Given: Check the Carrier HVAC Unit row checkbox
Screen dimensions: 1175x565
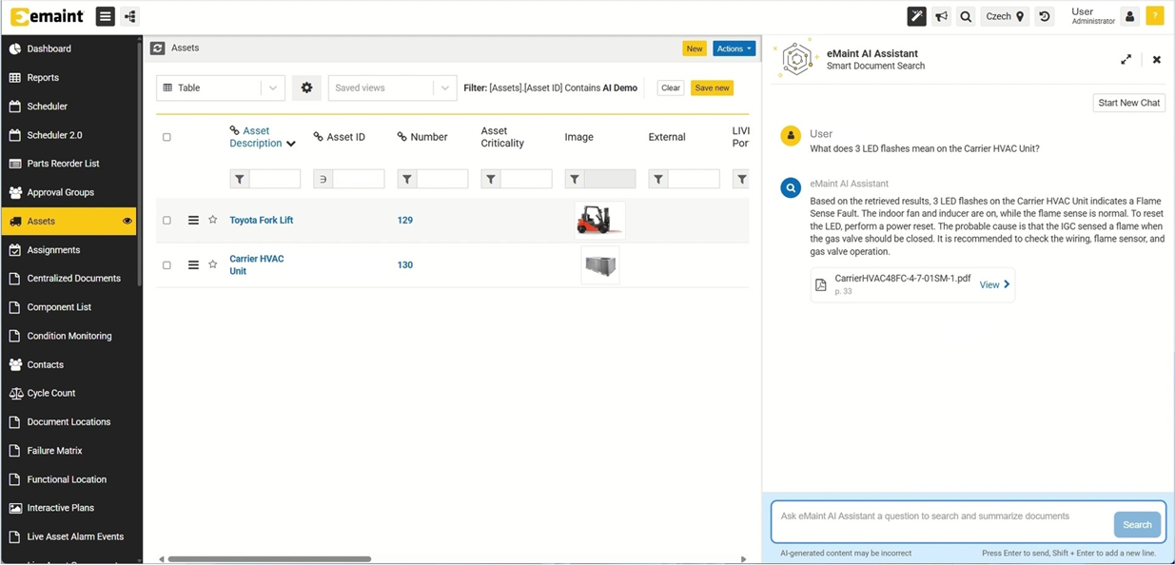Looking at the screenshot, I should pos(166,264).
